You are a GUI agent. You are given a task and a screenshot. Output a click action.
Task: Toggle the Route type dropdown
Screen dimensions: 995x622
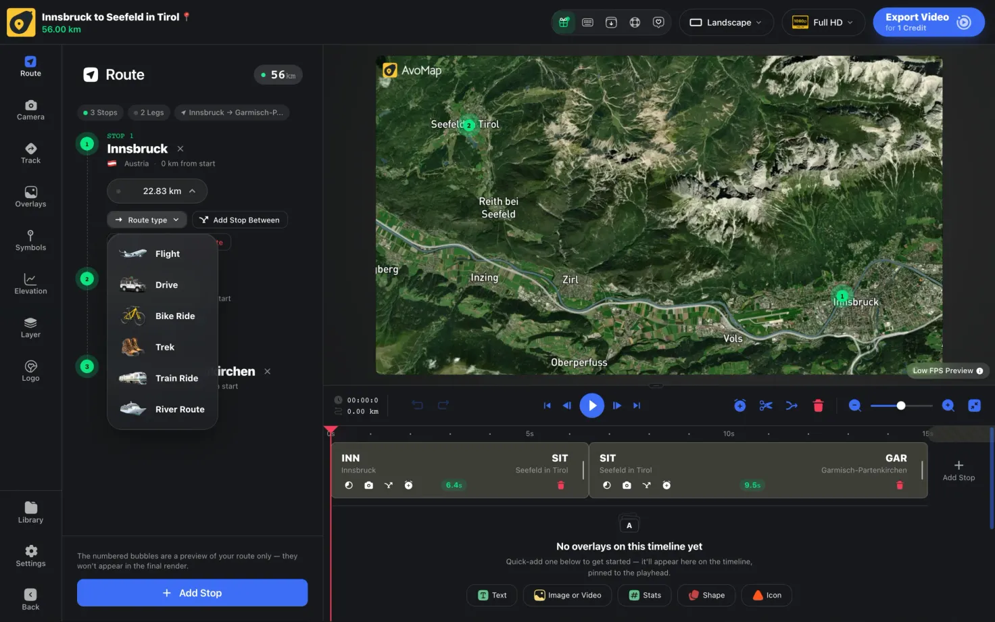(147, 220)
